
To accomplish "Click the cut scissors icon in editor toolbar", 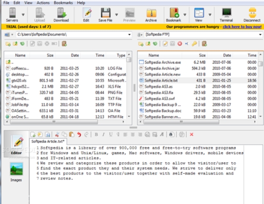I will click(x=57, y=134).
